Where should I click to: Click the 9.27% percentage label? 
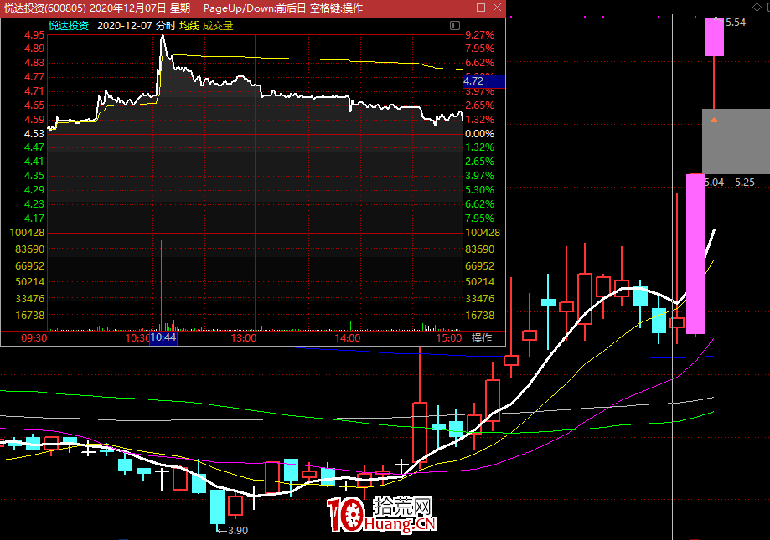coord(480,35)
